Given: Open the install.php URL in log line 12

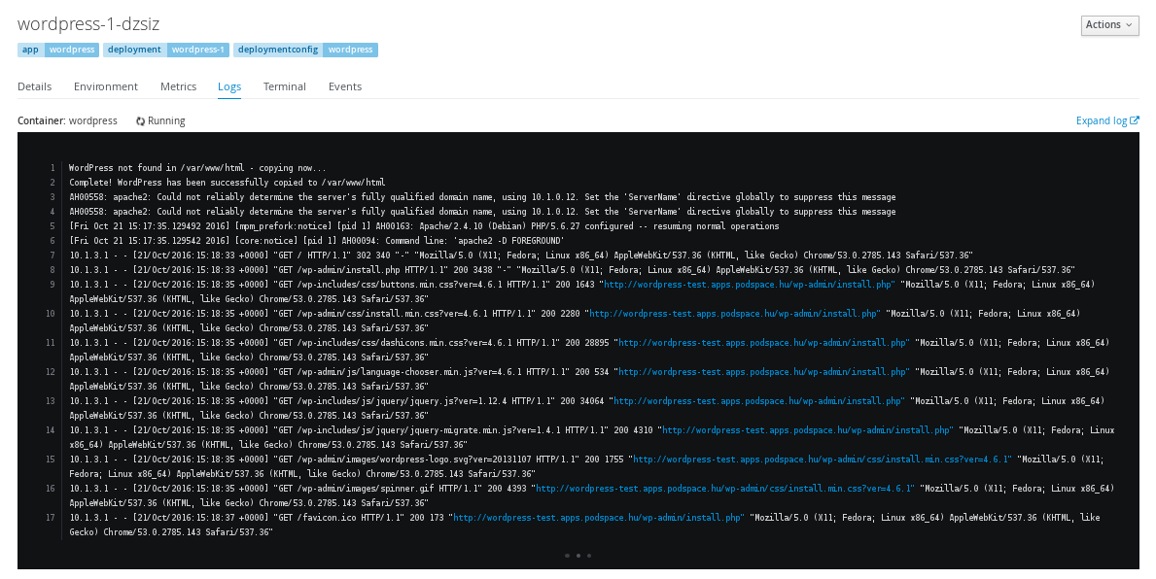Looking at the screenshot, I should coord(763,372).
